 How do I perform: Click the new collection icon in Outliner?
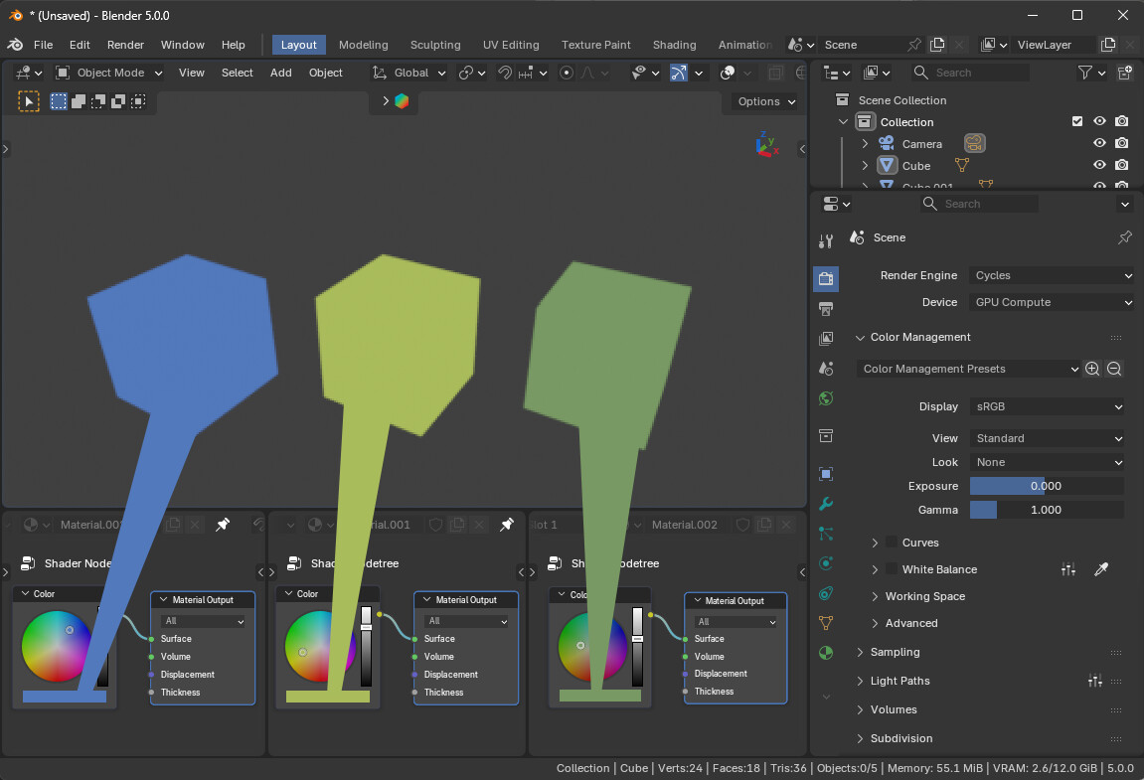(x=1124, y=73)
